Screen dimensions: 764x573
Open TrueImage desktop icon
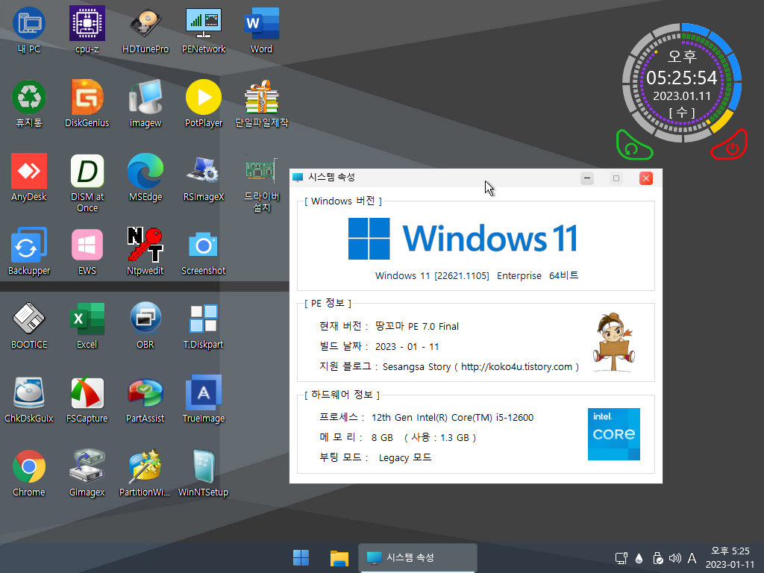204,400
